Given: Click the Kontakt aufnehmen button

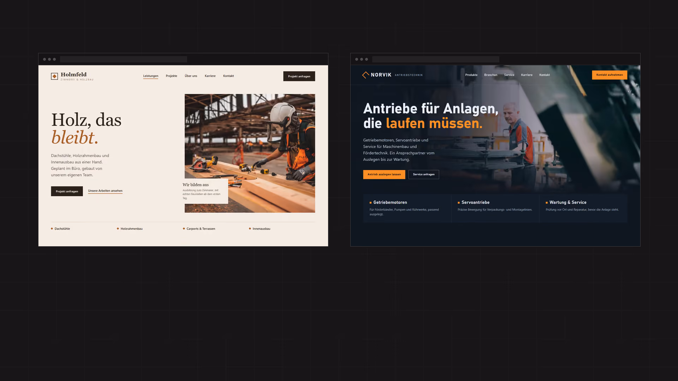Looking at the screenshot, I should pos(609,75).
